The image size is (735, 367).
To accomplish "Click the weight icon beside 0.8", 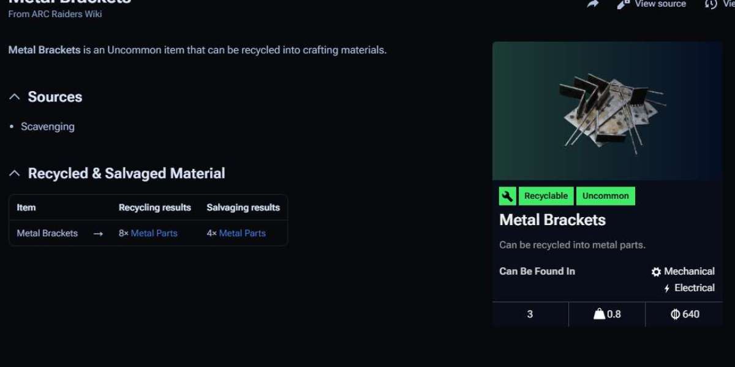I will [x=599, y=314].
